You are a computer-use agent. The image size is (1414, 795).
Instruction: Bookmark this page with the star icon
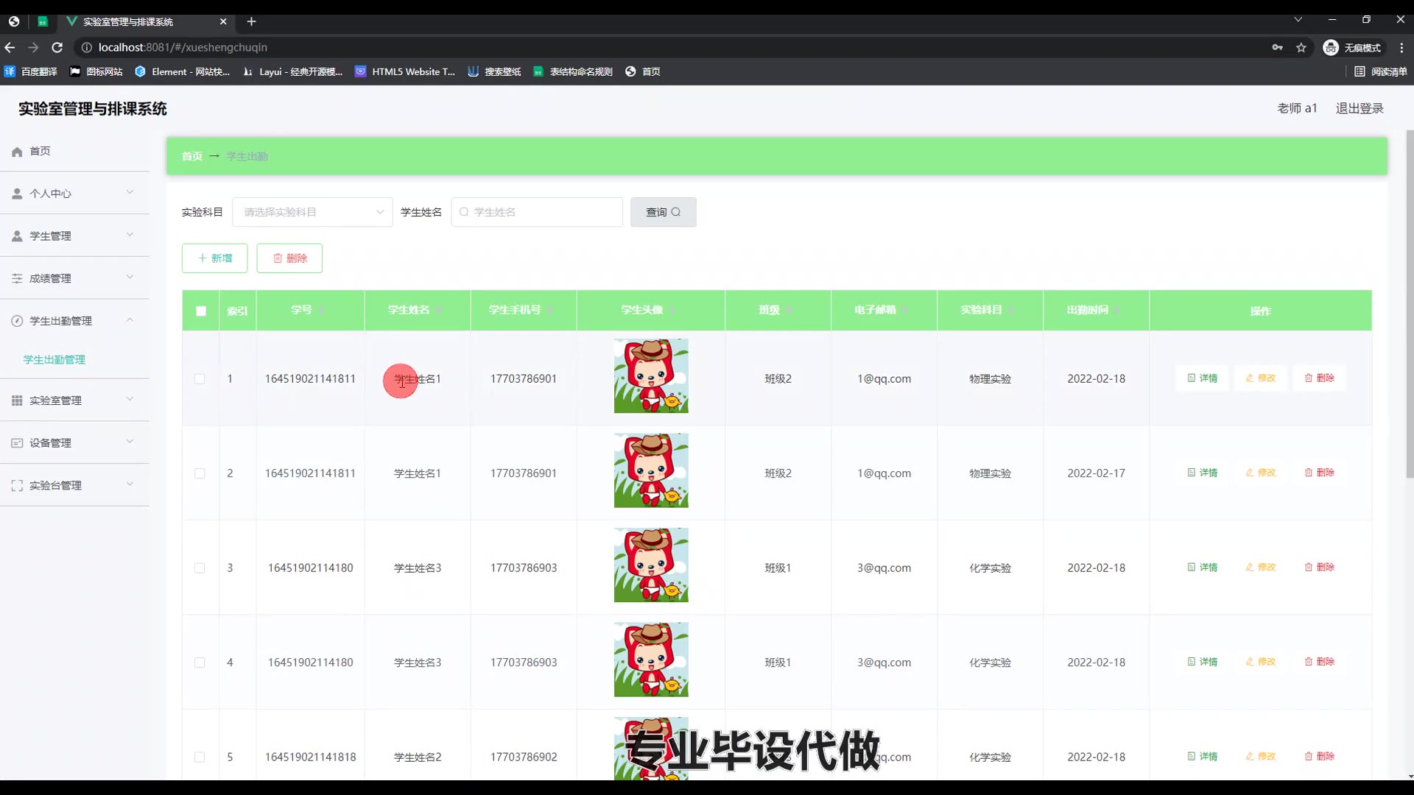pyautogui.click(x=1301, y=48)
